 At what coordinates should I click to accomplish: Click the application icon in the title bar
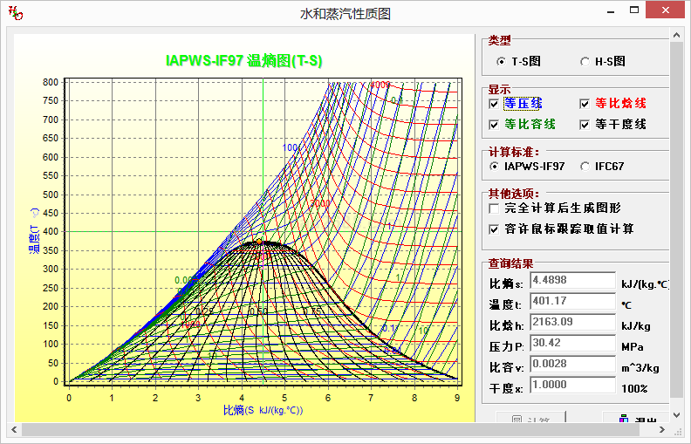point(15,13)
